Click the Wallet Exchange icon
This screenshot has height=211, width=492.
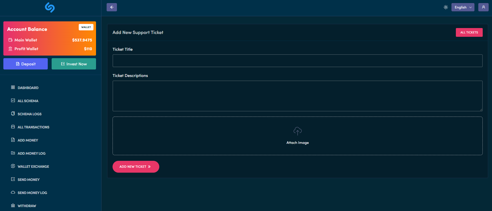pos(13,166)
